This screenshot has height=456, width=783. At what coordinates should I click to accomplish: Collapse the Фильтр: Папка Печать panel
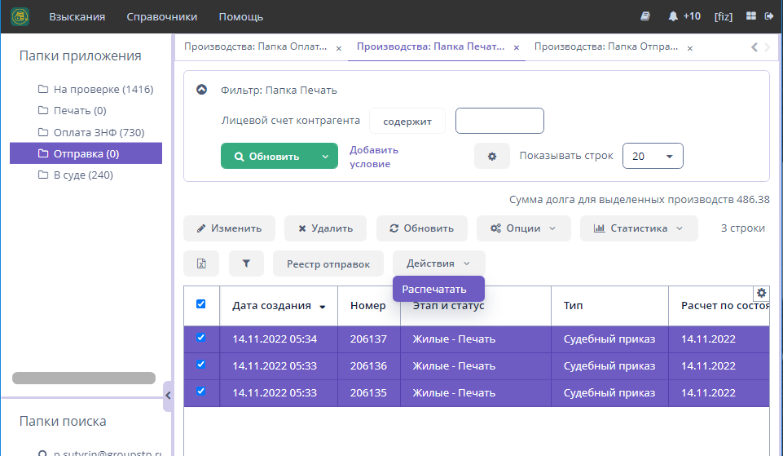tap(202, 90)
